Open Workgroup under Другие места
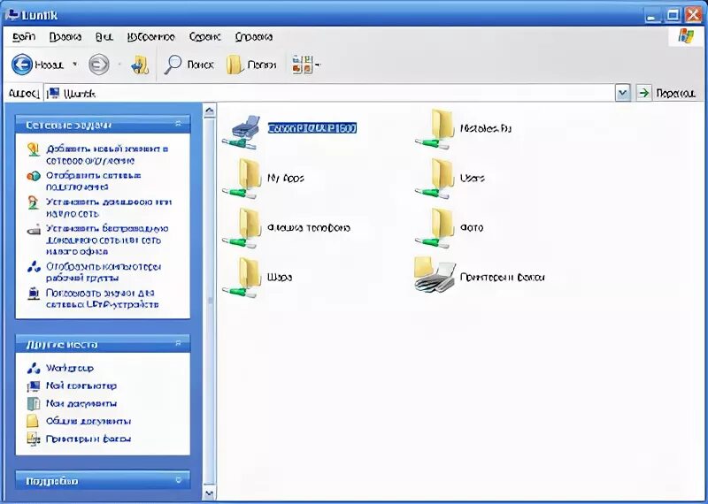Image resolution: width=708 pixels, height=504 pixels. coord(70,368)
